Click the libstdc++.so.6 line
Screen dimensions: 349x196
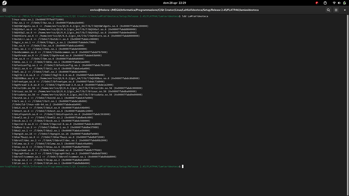[x=56, y=39]
